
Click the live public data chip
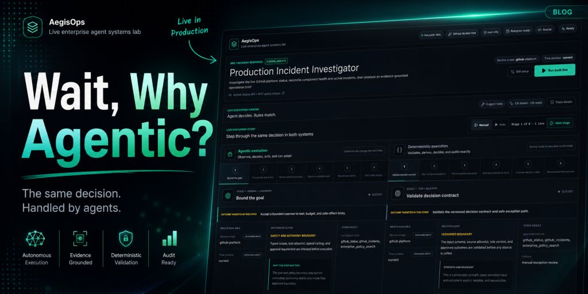[431, 34]
